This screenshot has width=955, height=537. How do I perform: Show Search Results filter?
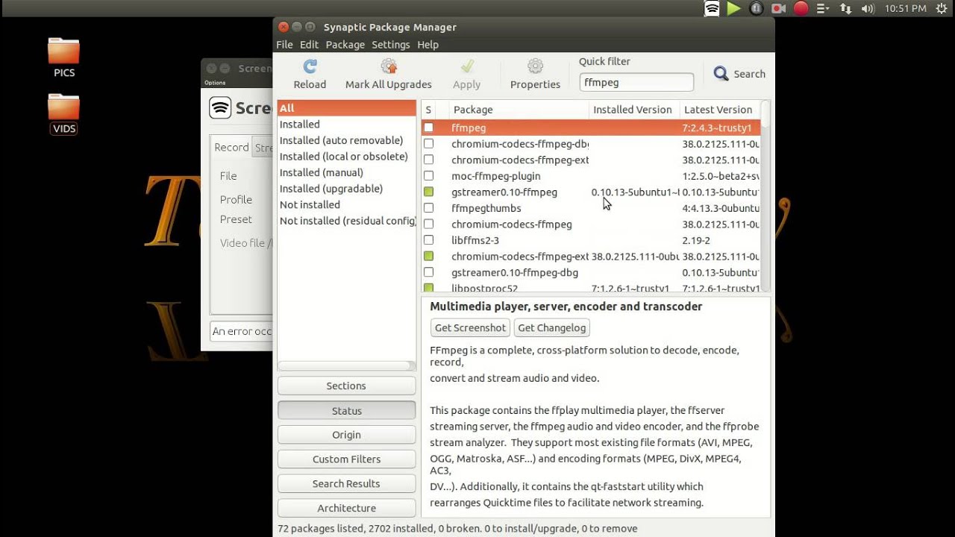coord(346,483)
